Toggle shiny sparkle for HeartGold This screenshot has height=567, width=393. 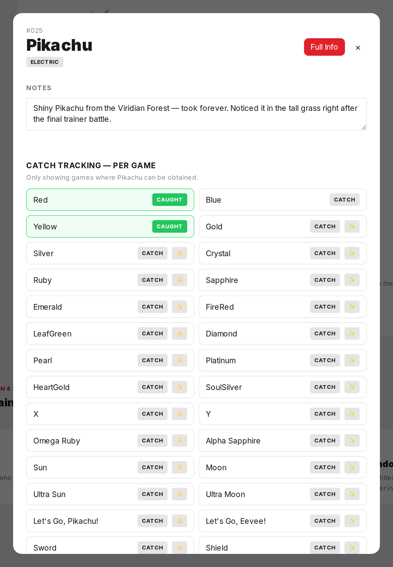tap(179, 387)
